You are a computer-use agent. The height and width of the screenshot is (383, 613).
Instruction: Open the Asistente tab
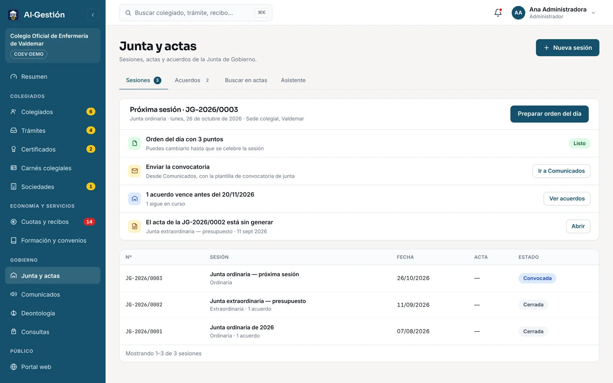[293, 80]
